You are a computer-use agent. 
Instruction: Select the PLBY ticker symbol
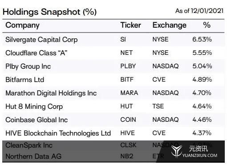(128, 66)
